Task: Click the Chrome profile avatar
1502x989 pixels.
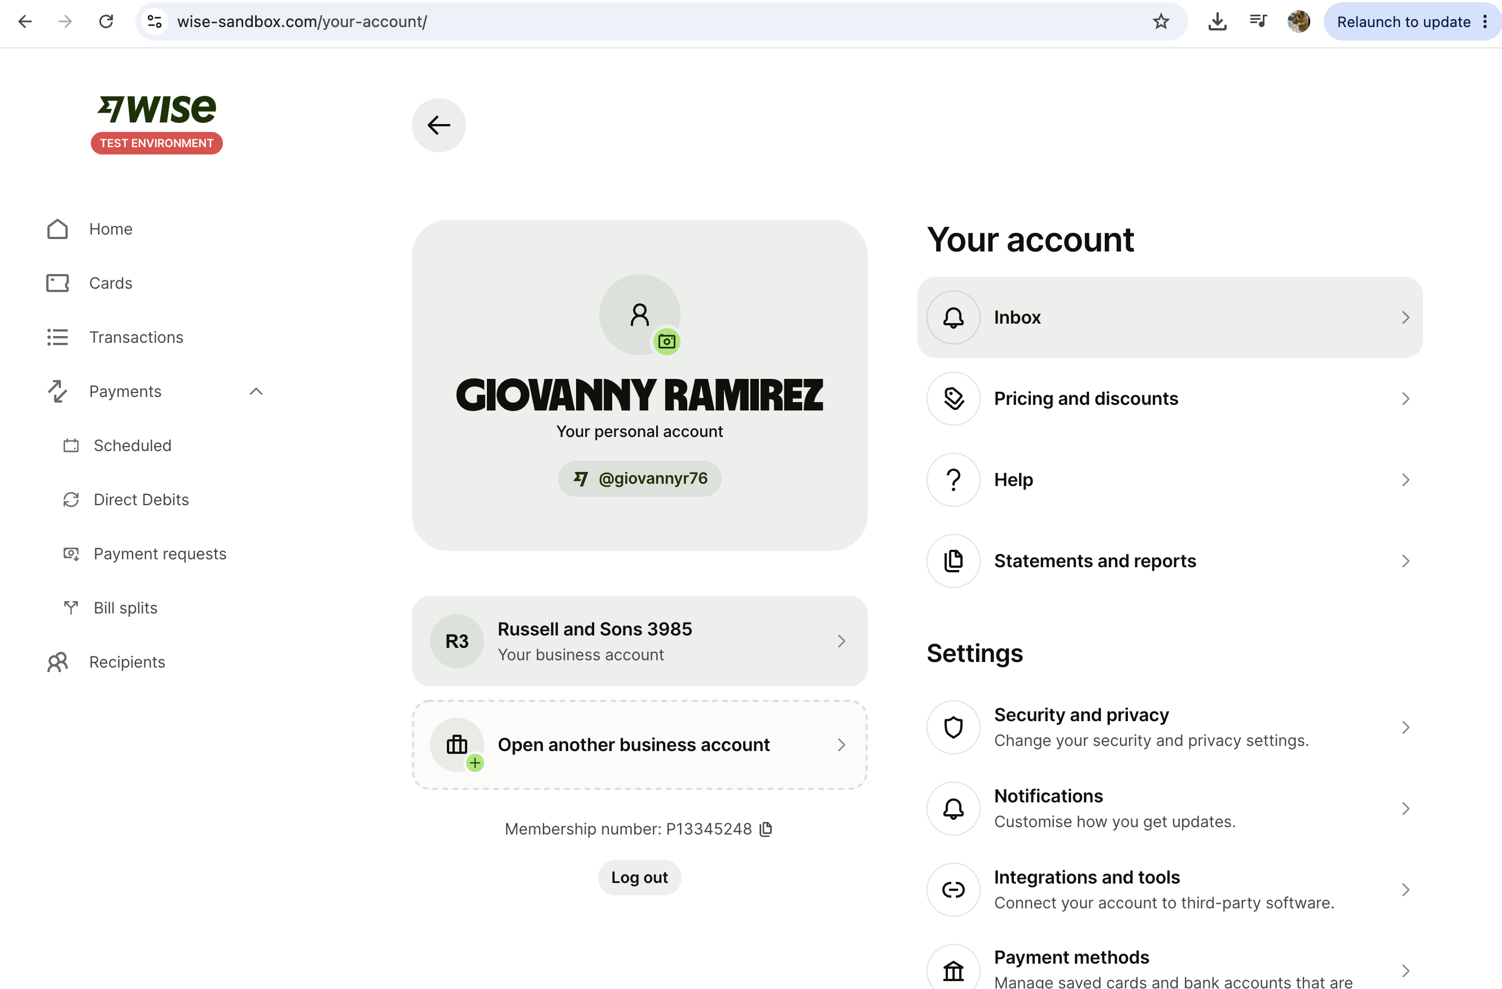Action: coord(1298,21)
